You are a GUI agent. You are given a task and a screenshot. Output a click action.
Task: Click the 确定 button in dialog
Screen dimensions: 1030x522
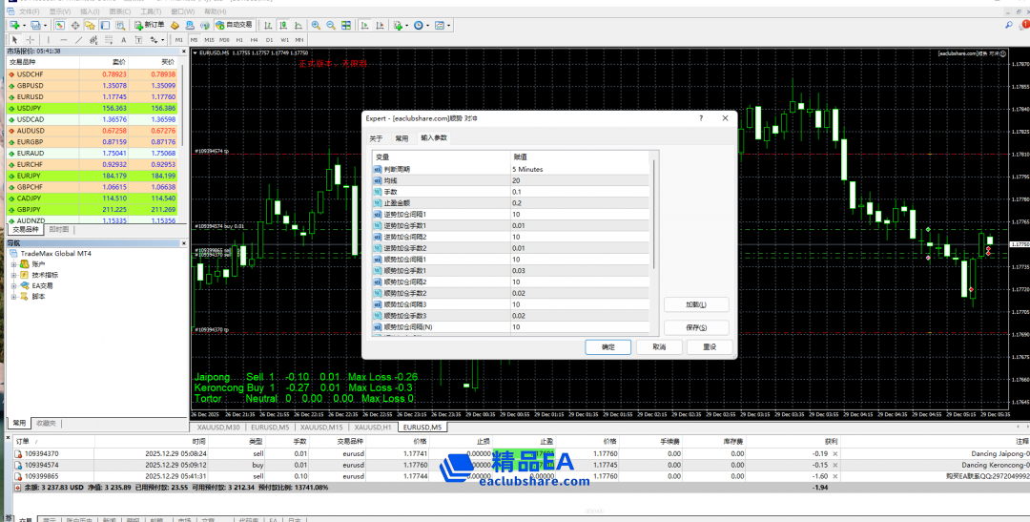(608, 347)
